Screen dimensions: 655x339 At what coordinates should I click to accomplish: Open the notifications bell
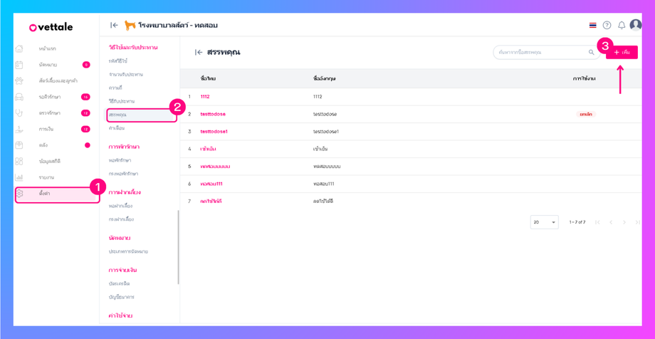coord(622,26)
